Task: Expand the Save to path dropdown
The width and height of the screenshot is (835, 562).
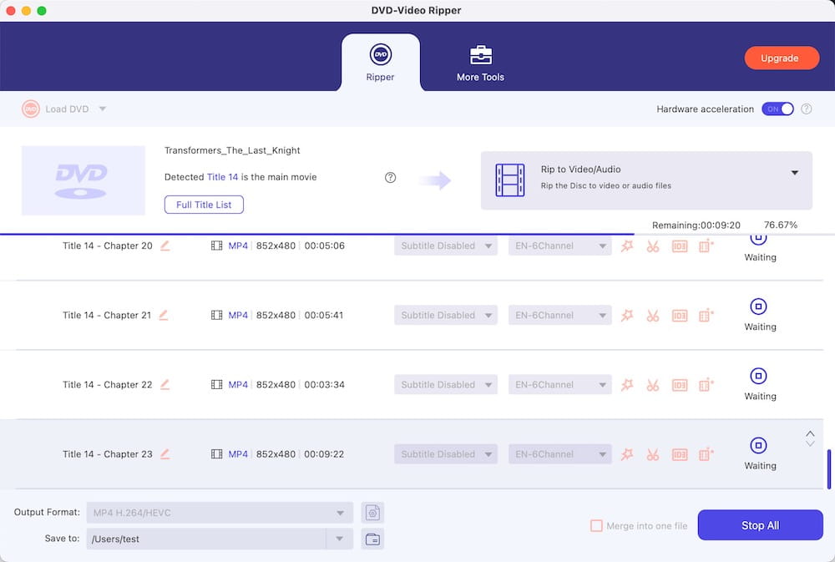Action: (x=339, y=539)
